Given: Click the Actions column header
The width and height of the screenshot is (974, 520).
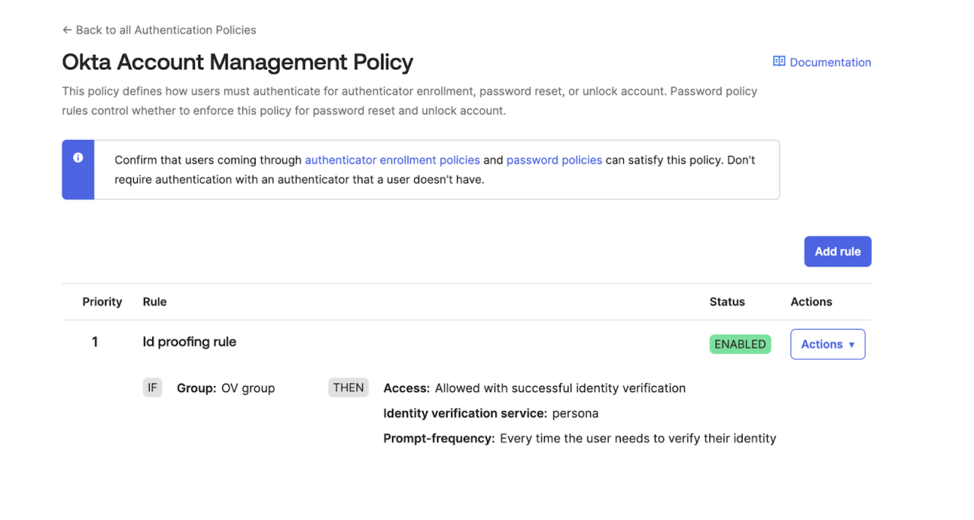Looking at the screenshot, I should (x=811, y=301).
